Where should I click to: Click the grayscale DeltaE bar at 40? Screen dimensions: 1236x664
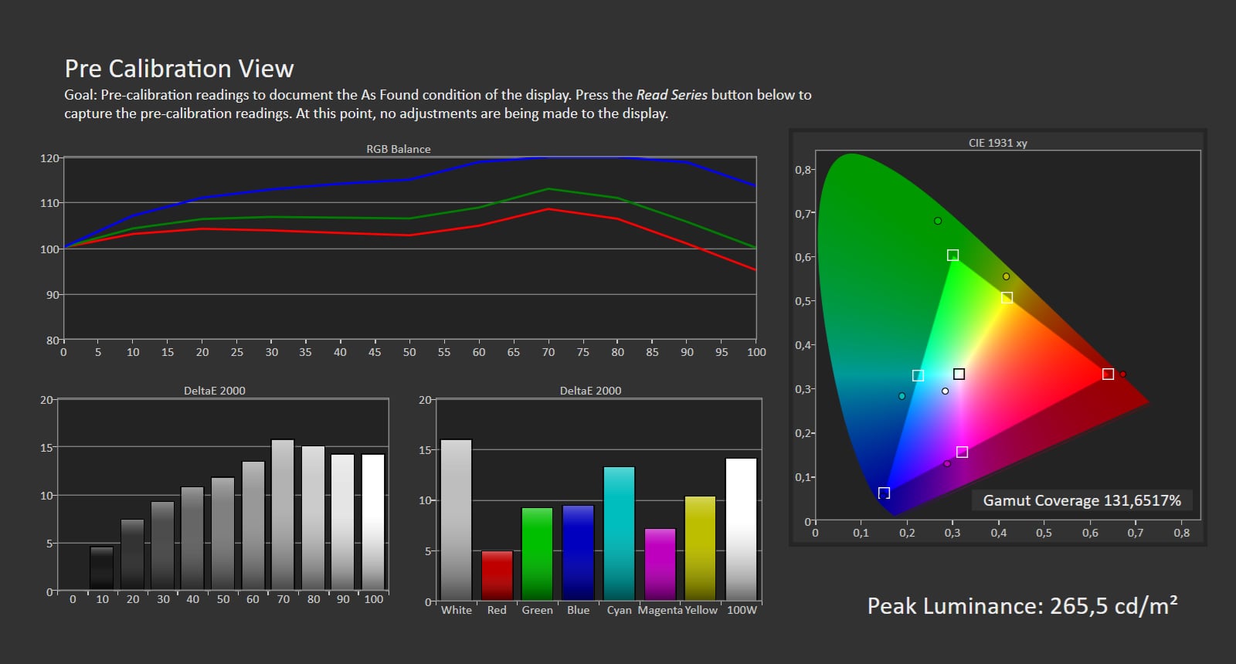pyautogui.click(x=192, y=538)
